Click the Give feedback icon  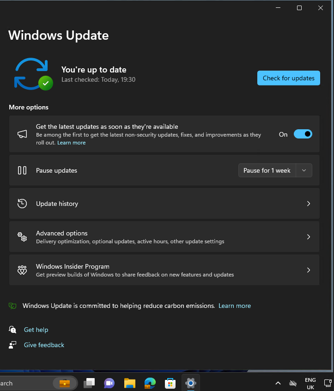click(x=12, y=345)
